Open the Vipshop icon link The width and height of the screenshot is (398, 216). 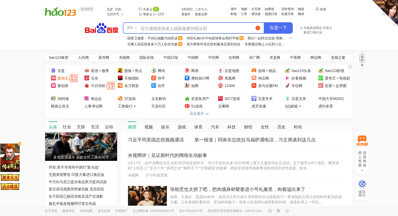87,98
